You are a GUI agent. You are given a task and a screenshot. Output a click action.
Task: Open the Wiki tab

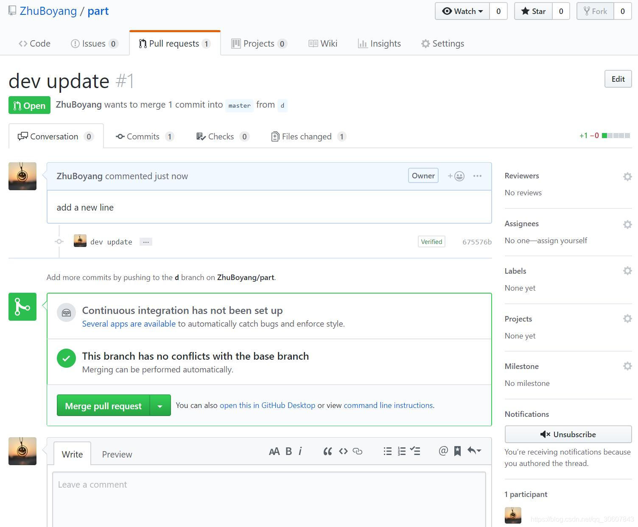(323, 44)
